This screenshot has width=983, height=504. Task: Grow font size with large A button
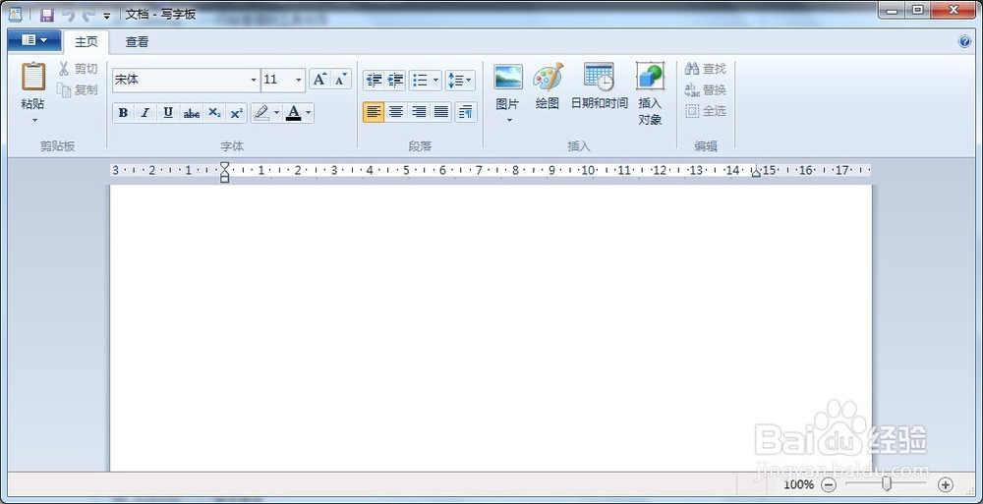point(319,80)
